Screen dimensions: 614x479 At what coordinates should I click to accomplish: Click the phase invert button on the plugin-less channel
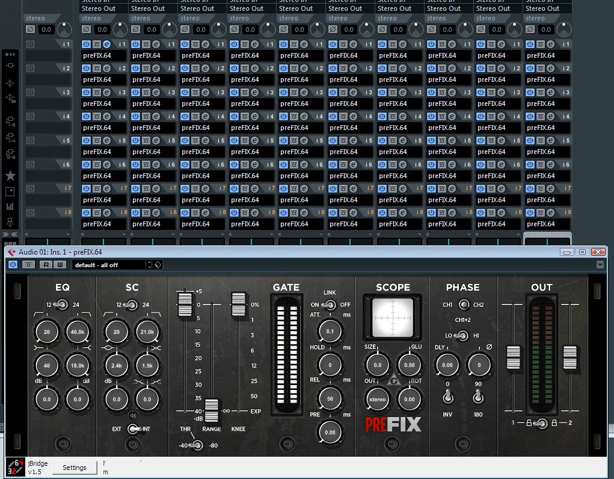[30, 29]
